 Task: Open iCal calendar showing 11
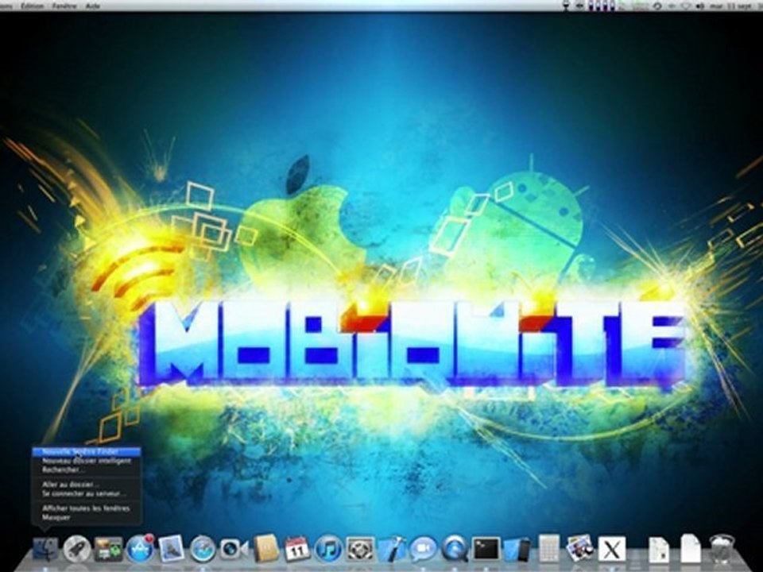pos(296,549)
